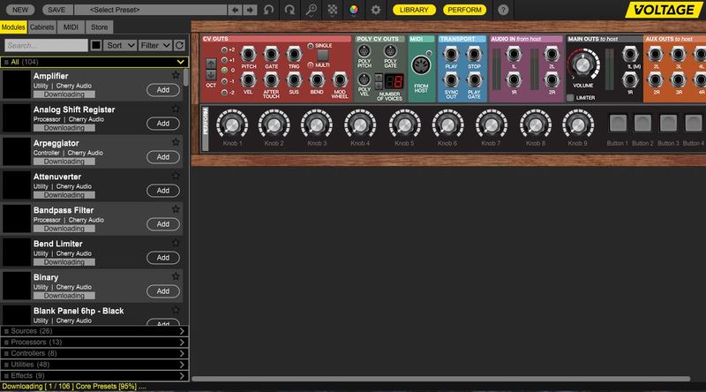Open the zoom magnifier tool
Viewport: 706px width, 392px height.
pos(311,9)
